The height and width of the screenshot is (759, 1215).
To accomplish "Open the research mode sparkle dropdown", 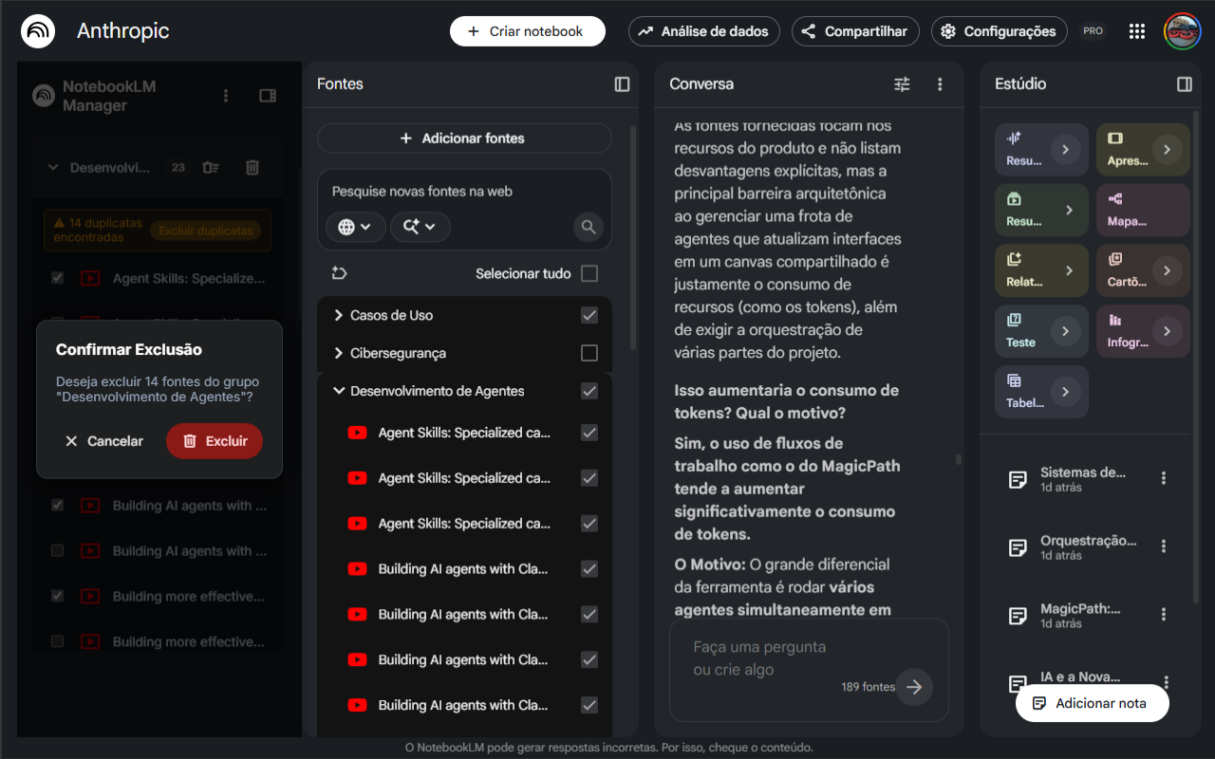I will [x=420, y=227].
